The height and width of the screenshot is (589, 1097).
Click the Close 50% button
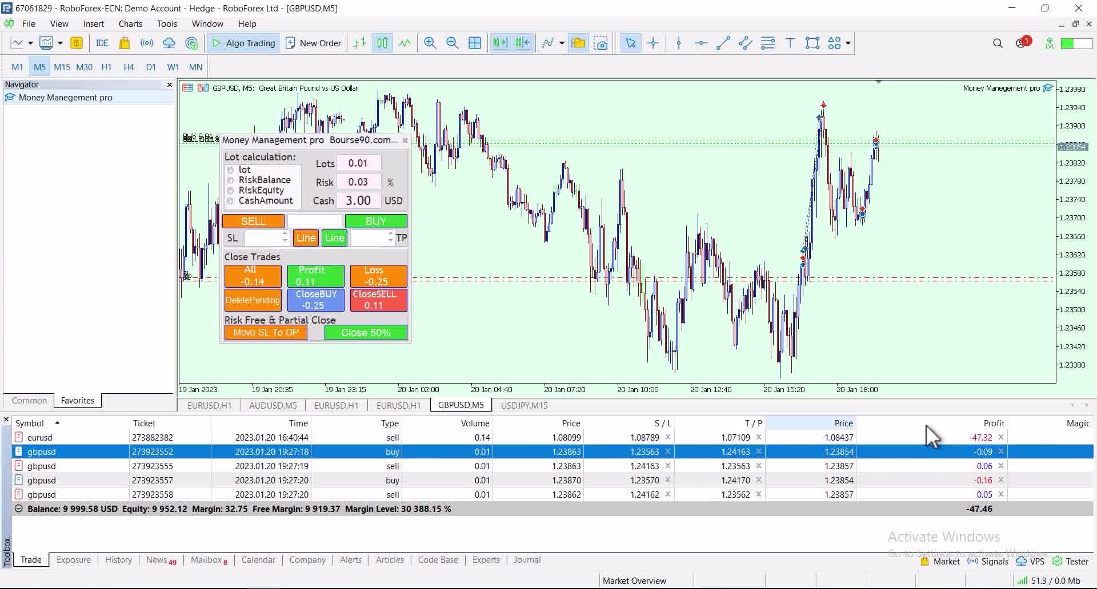366,333
